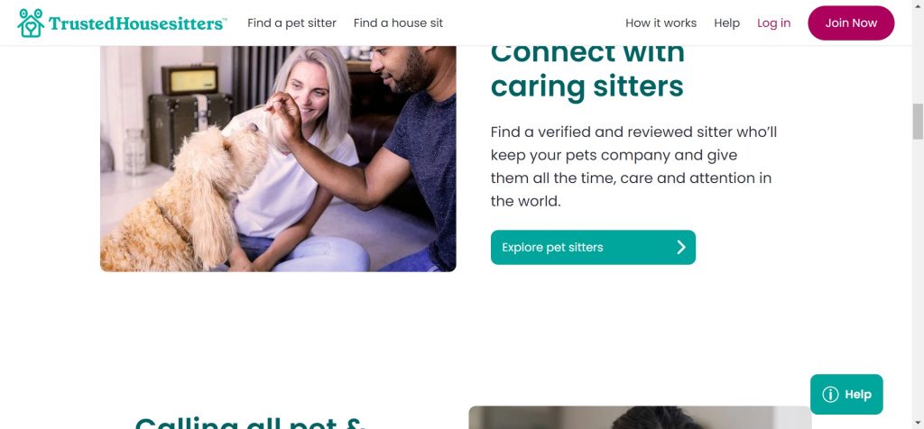Click the partially visible photo at bottom
924x429 pixels.
point(640,417)
